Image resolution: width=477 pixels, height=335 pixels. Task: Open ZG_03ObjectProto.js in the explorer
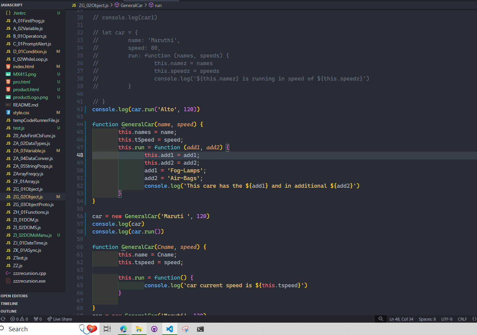point(33,204)
